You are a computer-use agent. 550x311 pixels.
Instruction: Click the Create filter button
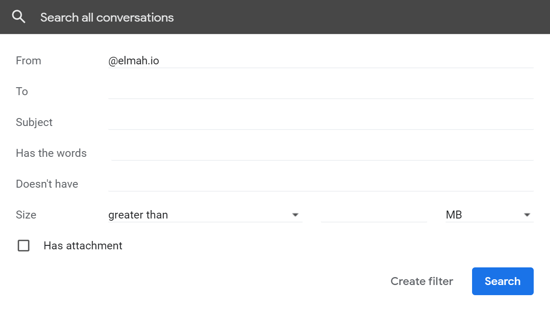[422, 281]
